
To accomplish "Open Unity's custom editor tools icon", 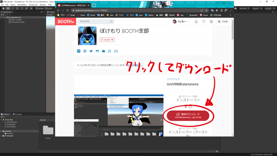I will point(31,8).
